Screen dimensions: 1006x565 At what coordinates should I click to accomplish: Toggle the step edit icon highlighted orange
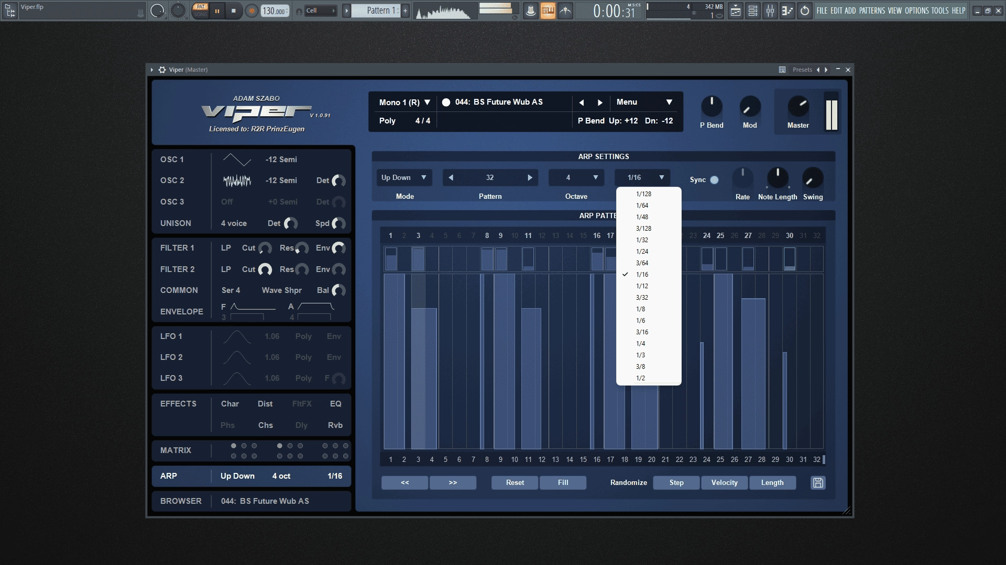click(548, 10)
